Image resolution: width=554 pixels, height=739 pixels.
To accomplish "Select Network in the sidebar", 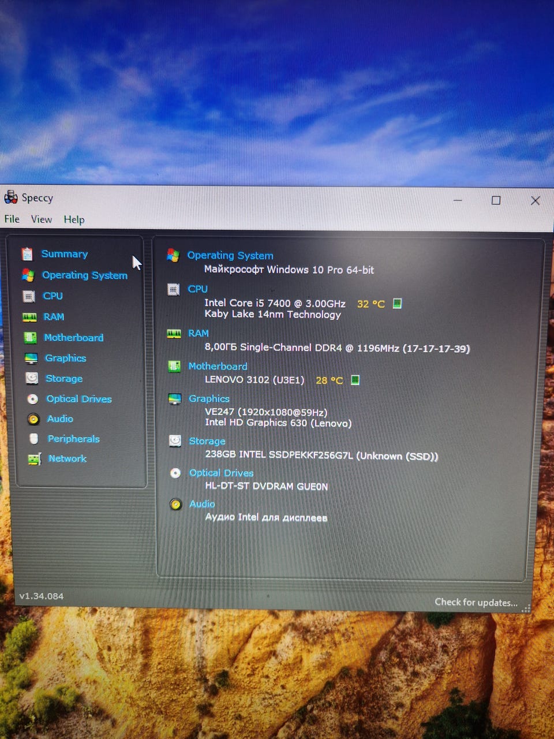I will (68, 458).
